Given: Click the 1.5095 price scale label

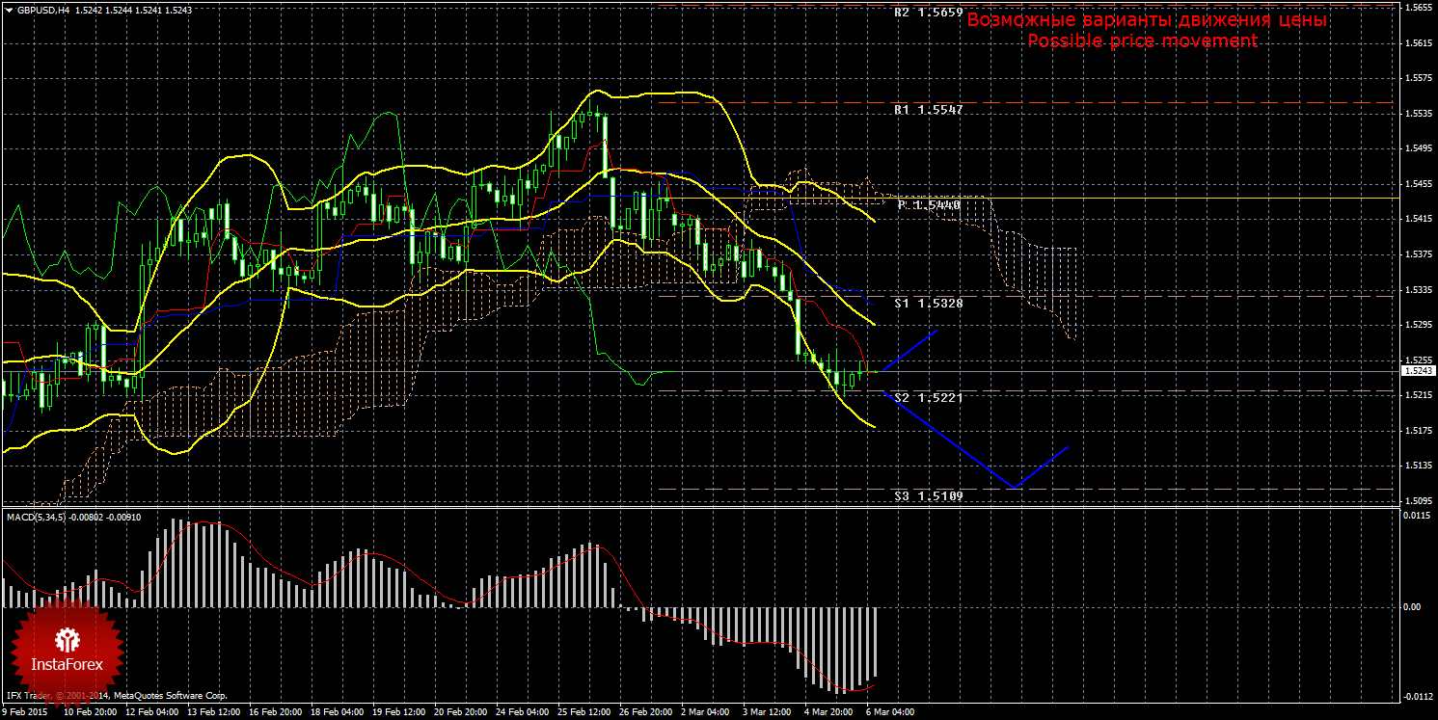Looking at the screenshot, I should (1417, 501).
